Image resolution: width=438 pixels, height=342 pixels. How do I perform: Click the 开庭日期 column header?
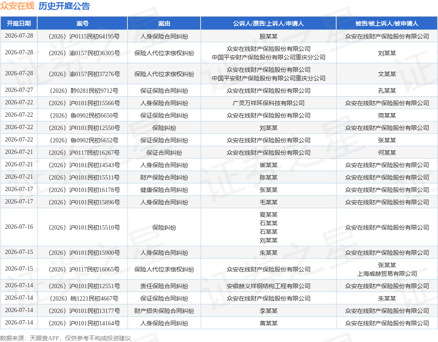tap(19, 24)
